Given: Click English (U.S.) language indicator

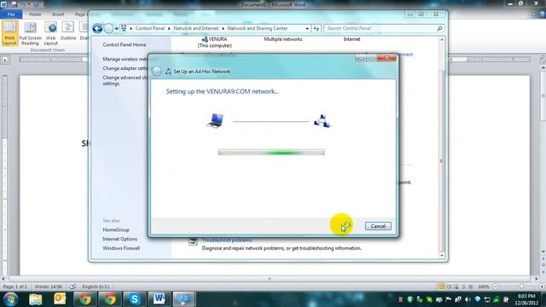Looking at the screenshot, I should (x=96, y=287).
